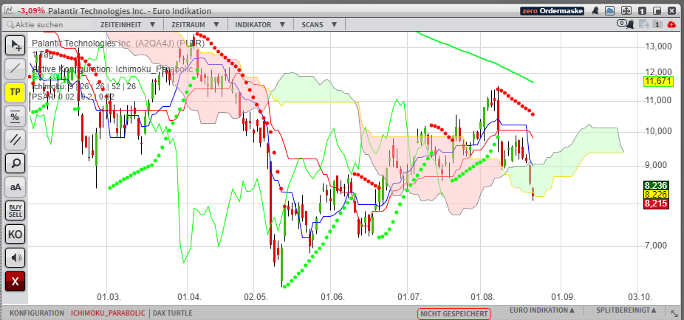This screenshot has width=684, height=320.
Task: Open the ZEITRAUM dropdown
Action: tap(196, 25)
